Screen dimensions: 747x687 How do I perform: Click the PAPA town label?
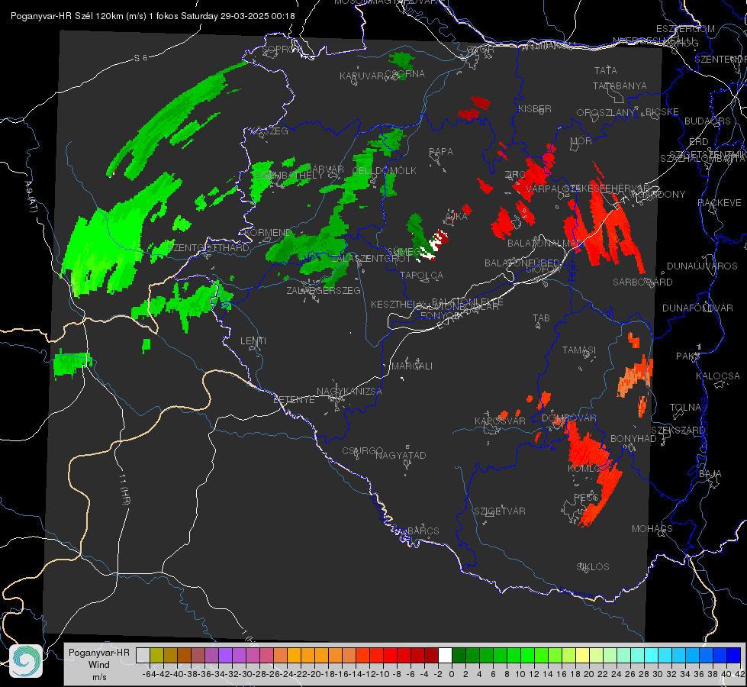(441, 152)
